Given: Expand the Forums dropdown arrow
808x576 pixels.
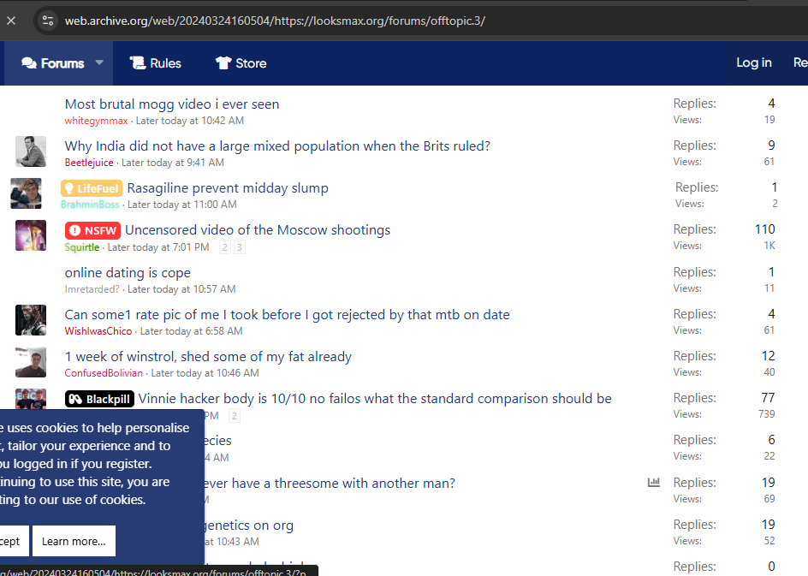Looking at the screenshot, I should click(99, 63).
